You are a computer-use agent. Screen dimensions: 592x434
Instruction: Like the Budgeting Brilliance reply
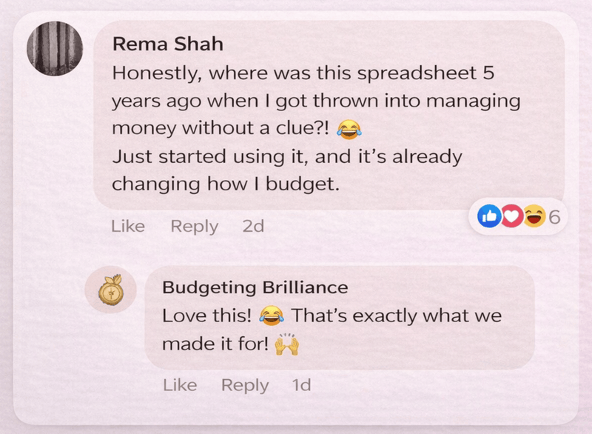click(180, 385)
